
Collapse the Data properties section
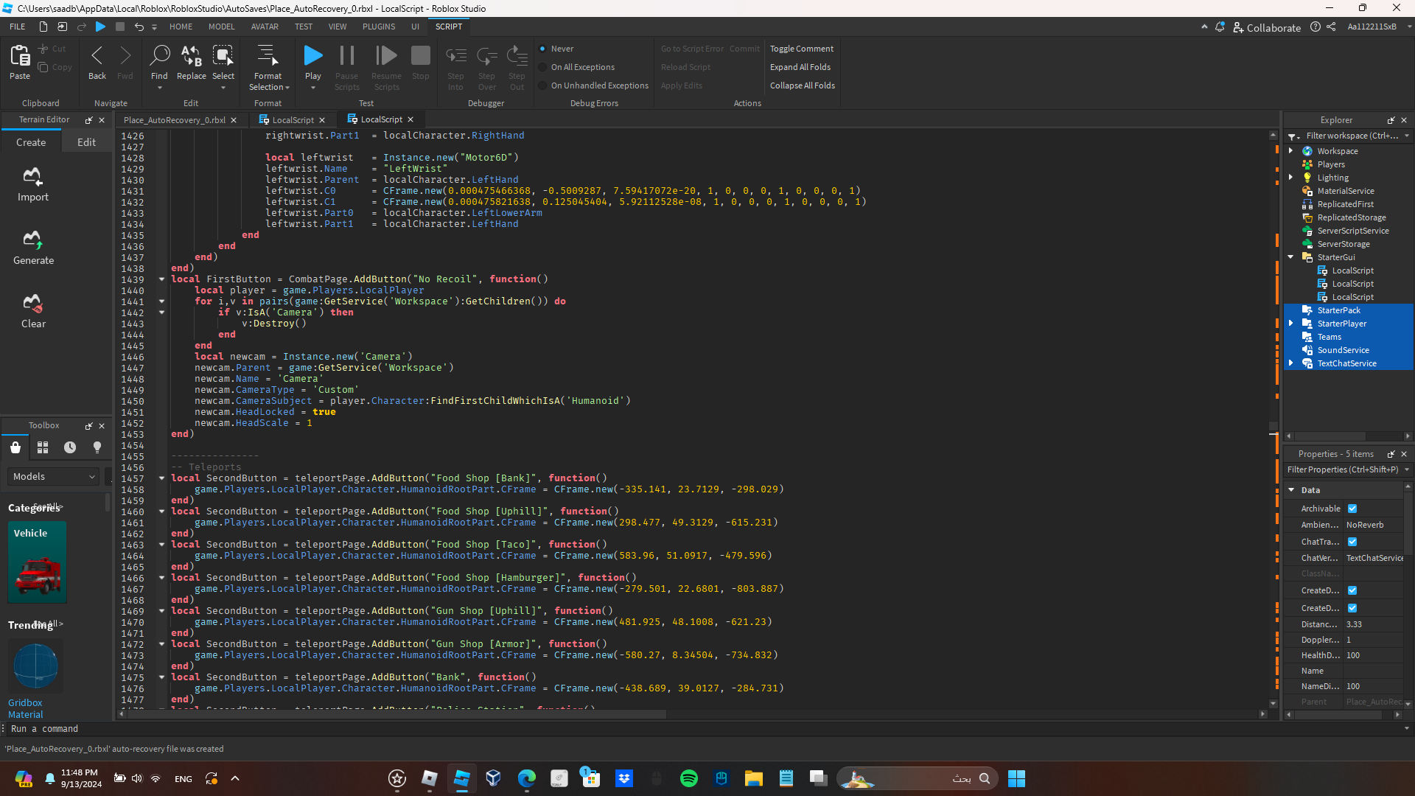(x=1292, y=490)
